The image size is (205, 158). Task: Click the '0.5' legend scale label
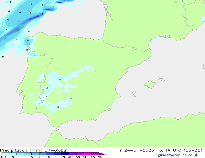[11, 157]
